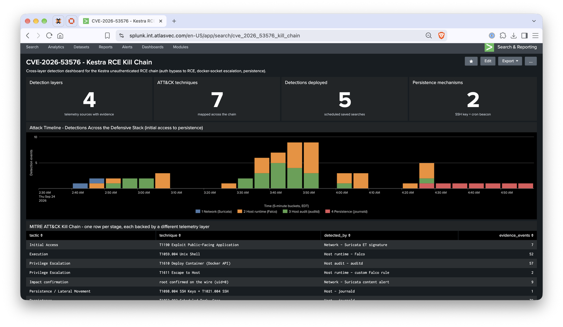Sort table by detected_by column
Image resolution: width=563 pixels, height=327 pixels.
[337, 235]
